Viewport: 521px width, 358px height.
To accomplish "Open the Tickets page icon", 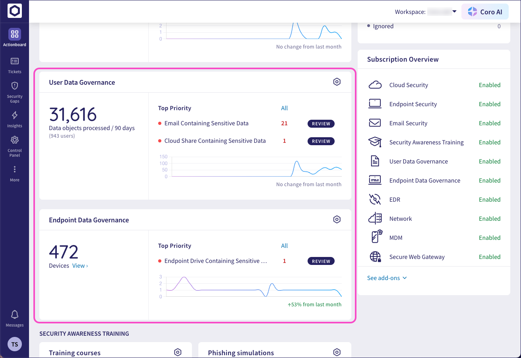I will pos(15,61).
